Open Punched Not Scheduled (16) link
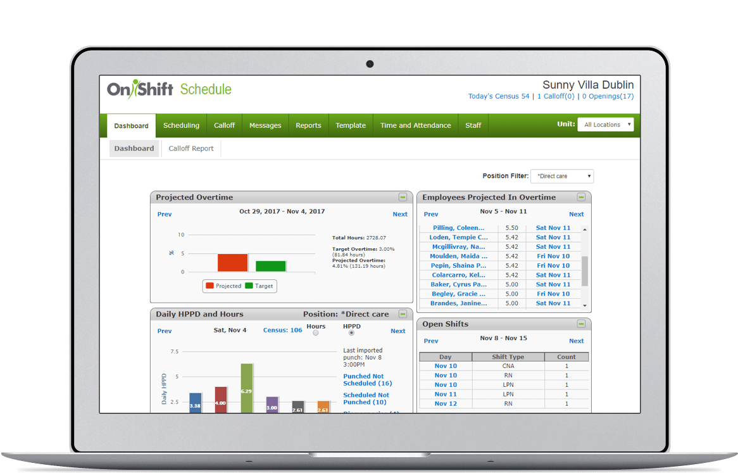The height and width of the screenshot is (473, 738). tap(367, 380)
